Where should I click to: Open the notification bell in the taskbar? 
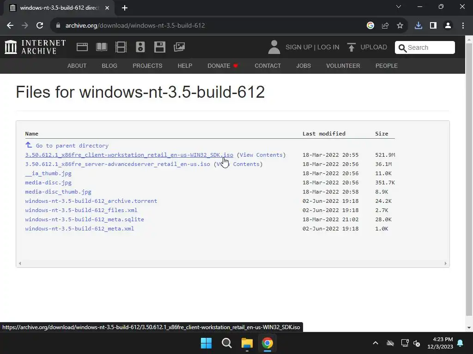click(461, 343)
